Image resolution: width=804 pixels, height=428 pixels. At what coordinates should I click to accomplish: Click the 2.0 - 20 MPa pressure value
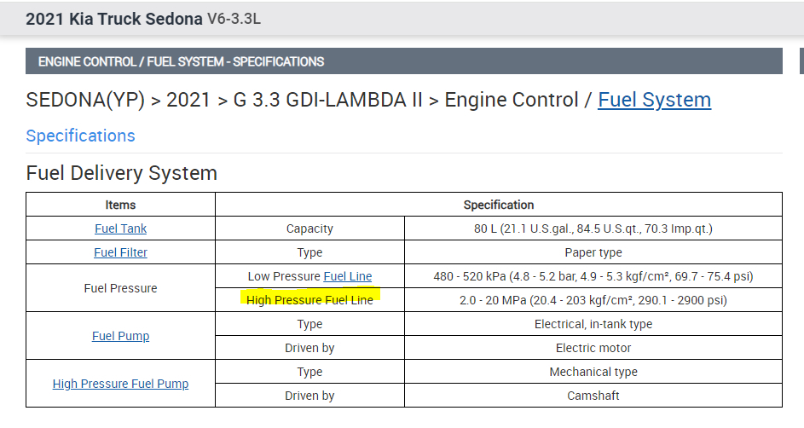coord(593,300)
